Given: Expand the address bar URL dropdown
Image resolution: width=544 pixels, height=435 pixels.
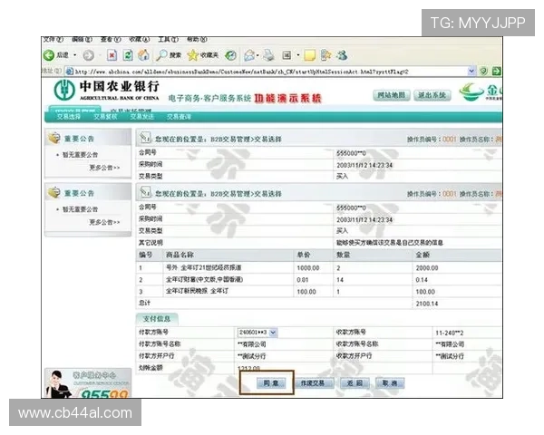Looking at the screenshot, I should pyautogui.click(x=471, y=71).
